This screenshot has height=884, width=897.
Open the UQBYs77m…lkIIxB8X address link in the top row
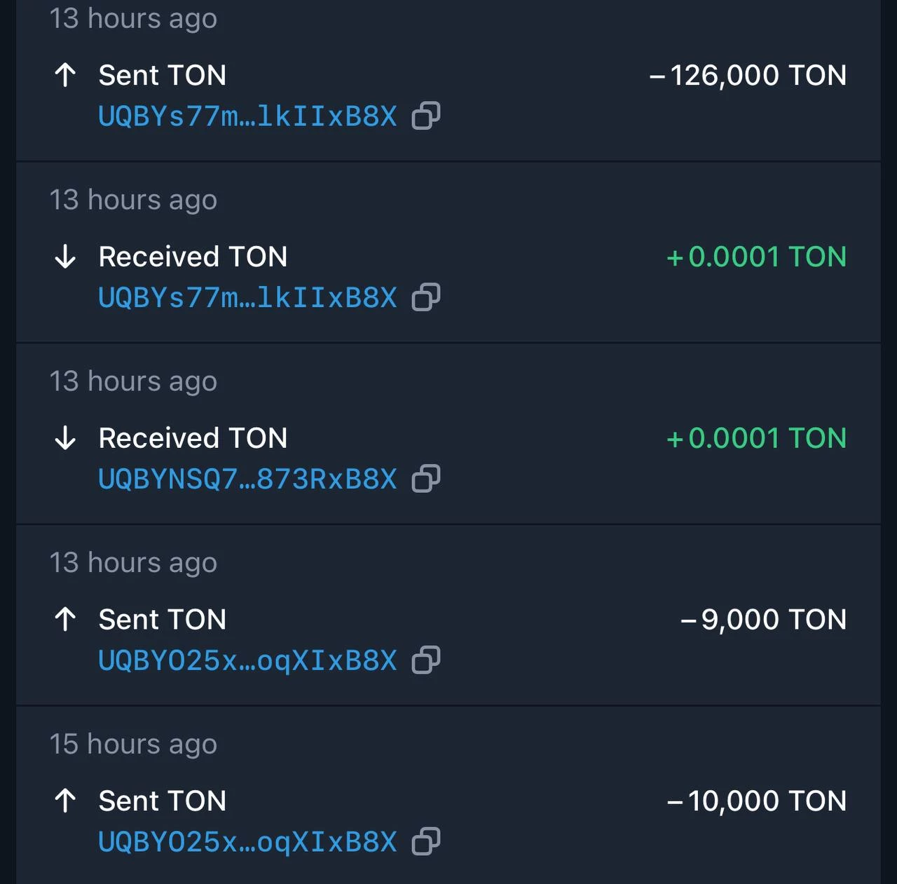coord(247,116)
